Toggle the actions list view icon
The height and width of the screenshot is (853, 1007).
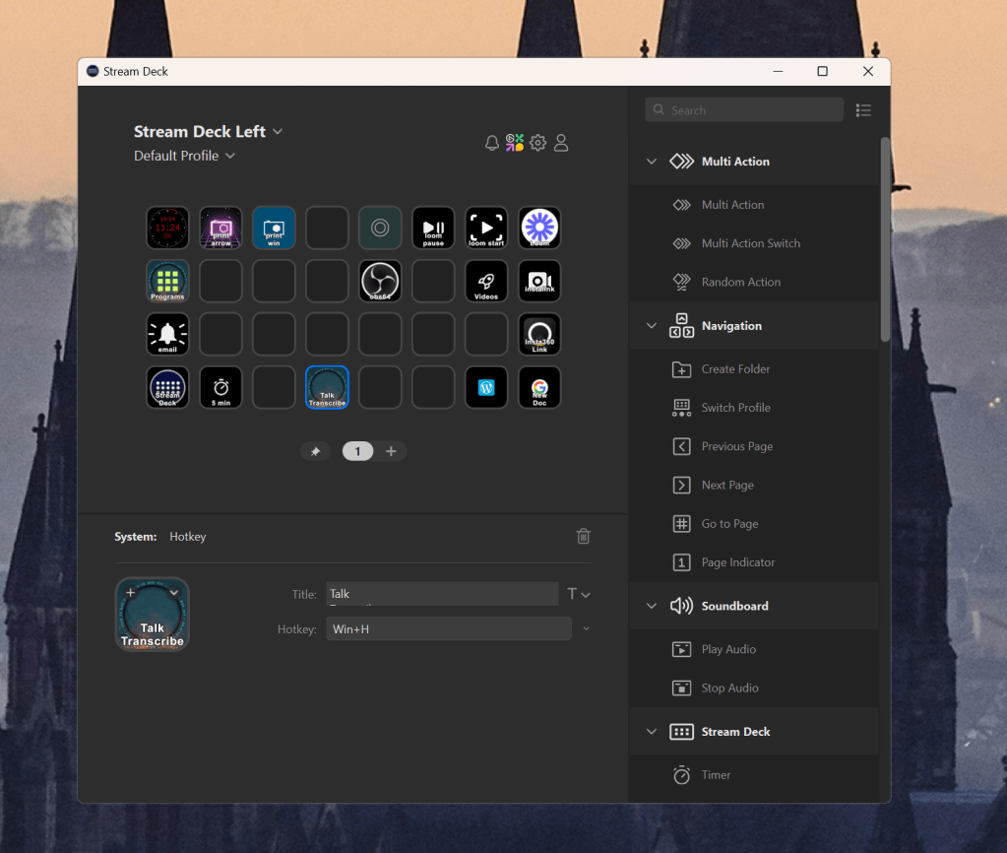pos(864,110)
